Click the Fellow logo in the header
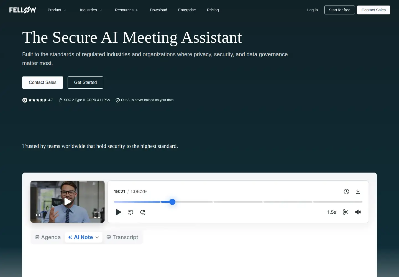Screen dimensions: 399x277 pyautogui.click(x=22, y=10)
